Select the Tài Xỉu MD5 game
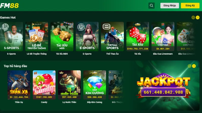This screenshot has height=113, width=202. (x=62, y=36)
